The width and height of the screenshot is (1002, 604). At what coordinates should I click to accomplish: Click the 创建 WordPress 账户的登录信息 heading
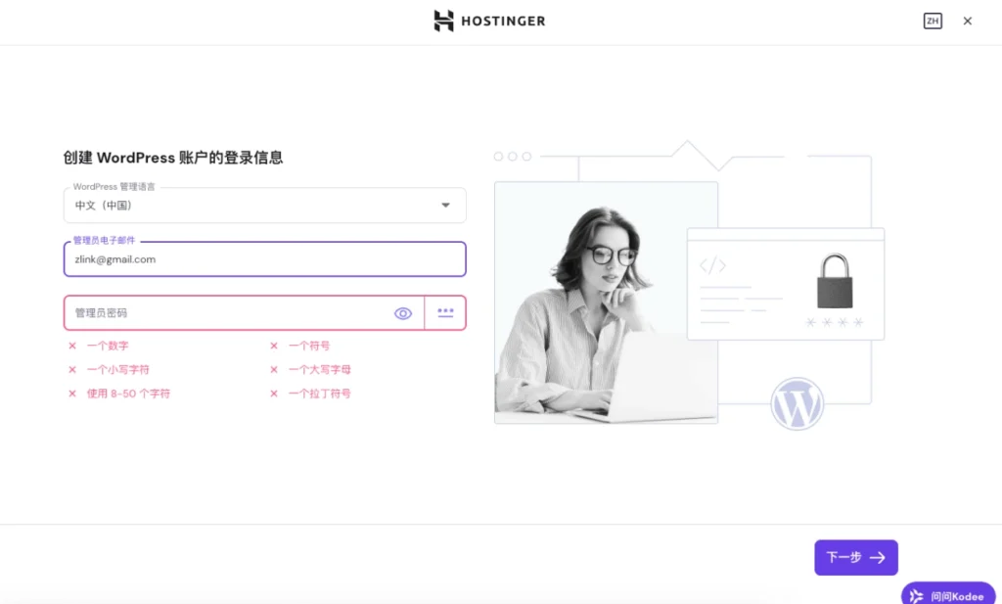[173, 158]
